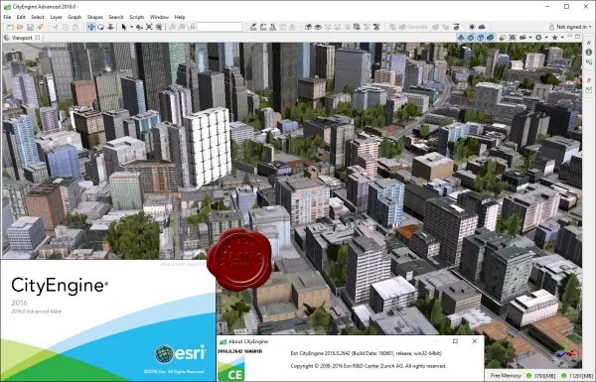
Task: Choose the polygonal shape creation tool
Action: point(253,27)
